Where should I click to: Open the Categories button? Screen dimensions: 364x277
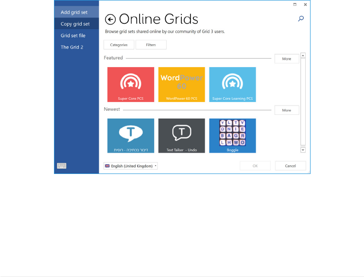(x=119, y=45)
